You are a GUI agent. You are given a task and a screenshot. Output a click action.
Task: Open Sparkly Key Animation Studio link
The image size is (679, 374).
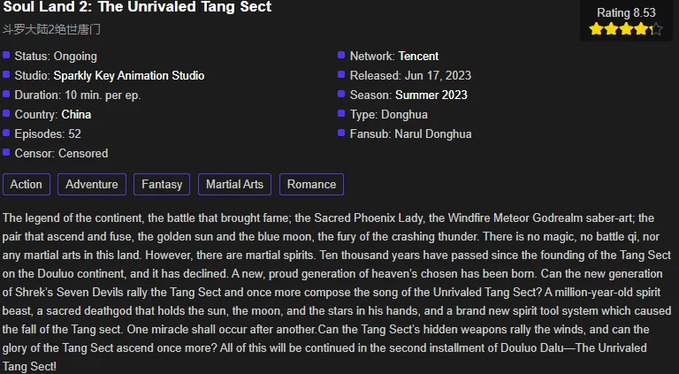(x=128, y=76)
